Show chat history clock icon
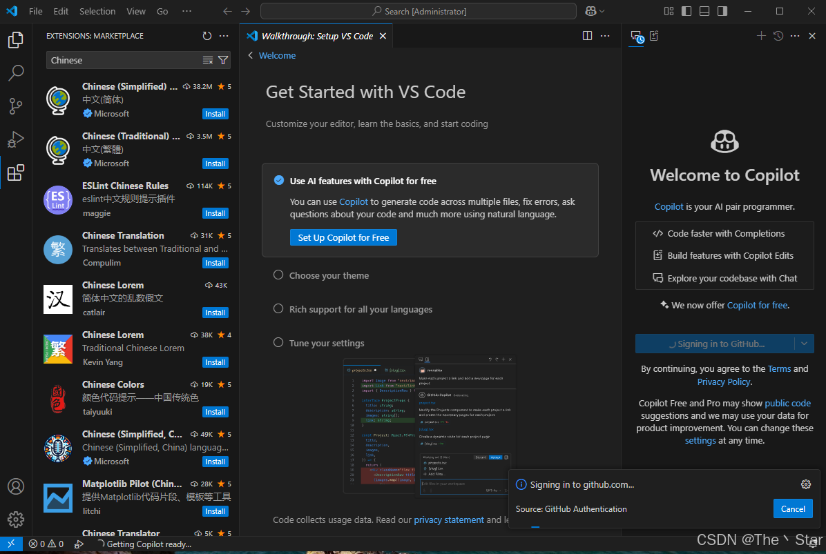This screenshot has height=554, width=826. click(778, 36)
